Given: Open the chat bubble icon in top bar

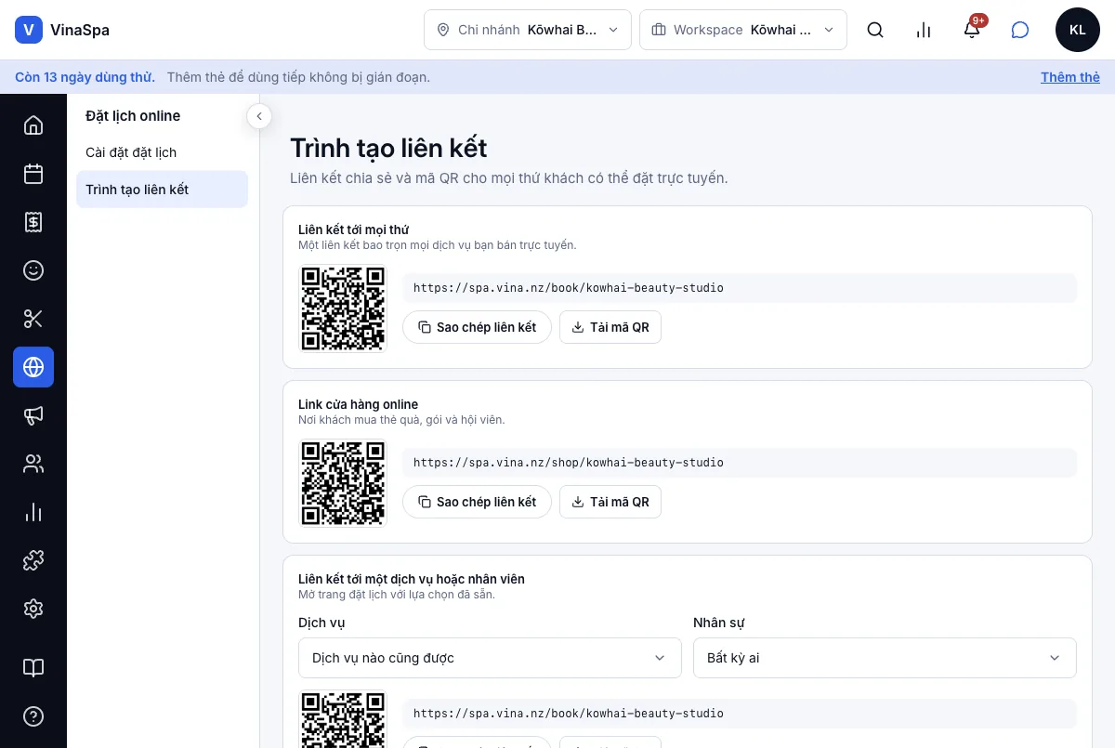Looking at the screenshot, I should tap(1020, 30).
